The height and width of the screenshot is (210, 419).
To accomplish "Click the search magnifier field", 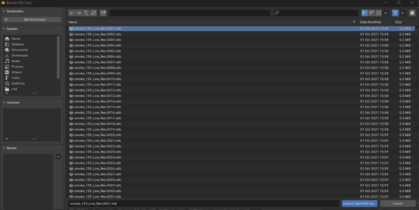I will pos(316,13).
